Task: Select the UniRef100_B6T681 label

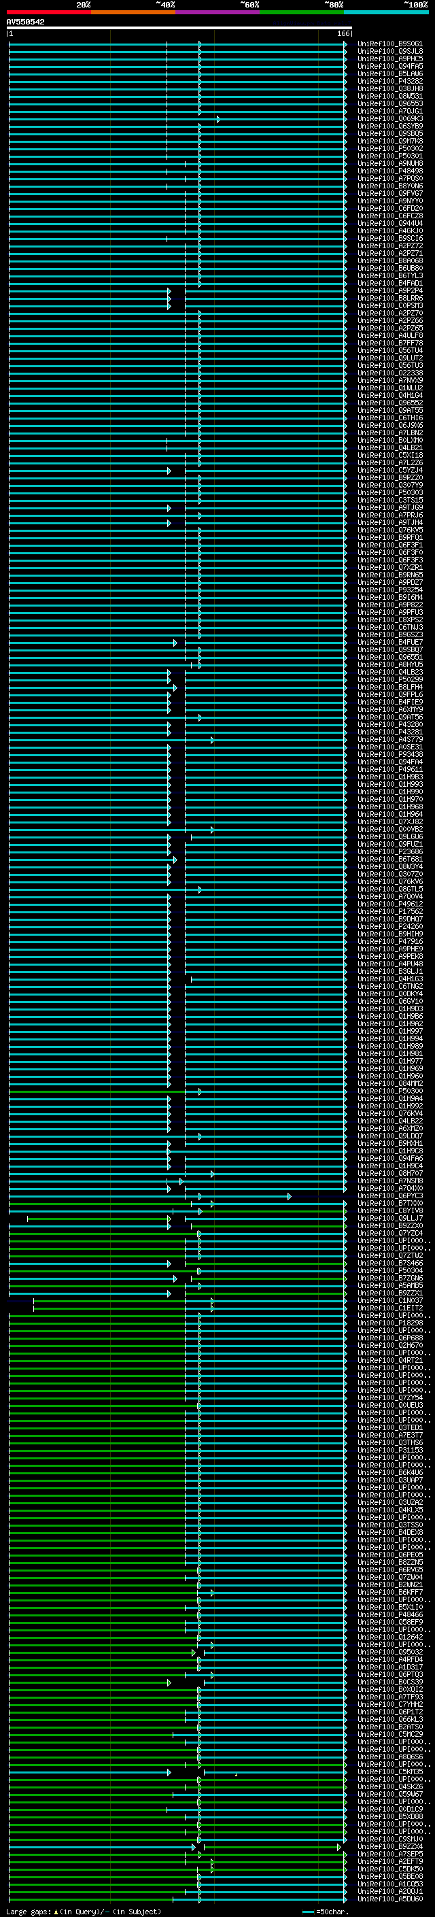Action: pyautogui.click(x=389, y=860)
